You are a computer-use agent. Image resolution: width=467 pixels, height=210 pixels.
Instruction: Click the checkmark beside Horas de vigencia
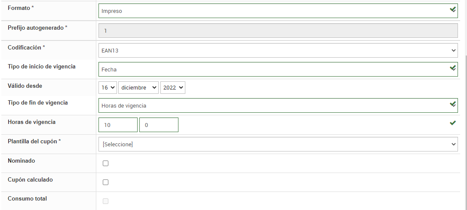click(452, 123)
